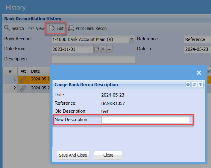Click the settings gear icon in dialog header
This screenshot has height=168, width=211.
tap(188, 85)
